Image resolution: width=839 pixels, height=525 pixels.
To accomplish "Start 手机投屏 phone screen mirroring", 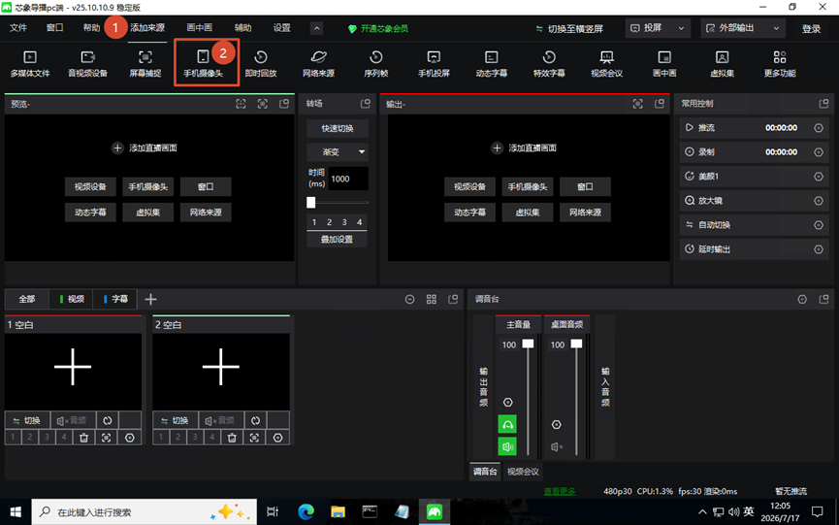I will click(x=434, y=64).
